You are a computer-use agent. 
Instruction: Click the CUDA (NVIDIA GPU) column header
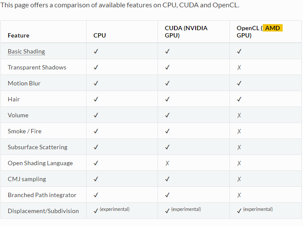[x=186, y=31]
